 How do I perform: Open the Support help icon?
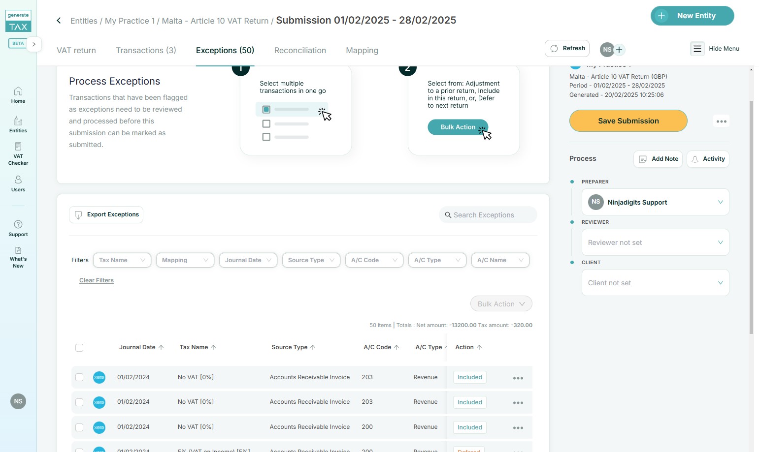tap(18, 228)
